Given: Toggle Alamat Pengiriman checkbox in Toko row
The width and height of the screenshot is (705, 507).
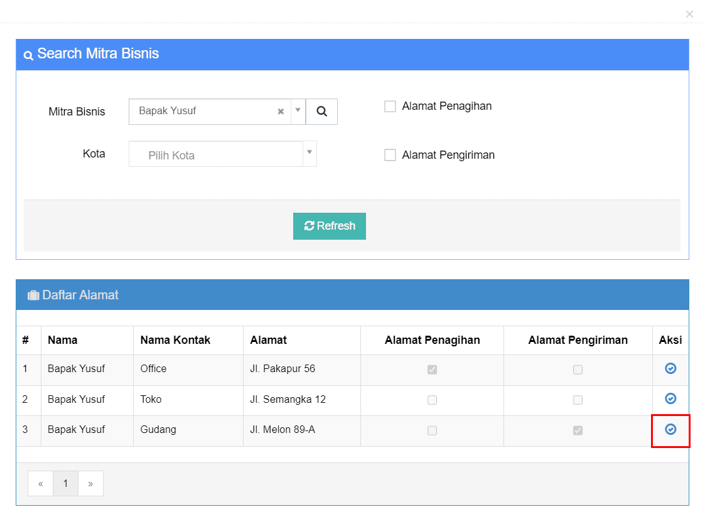Looking at the screenshot, I should [578, 400].
